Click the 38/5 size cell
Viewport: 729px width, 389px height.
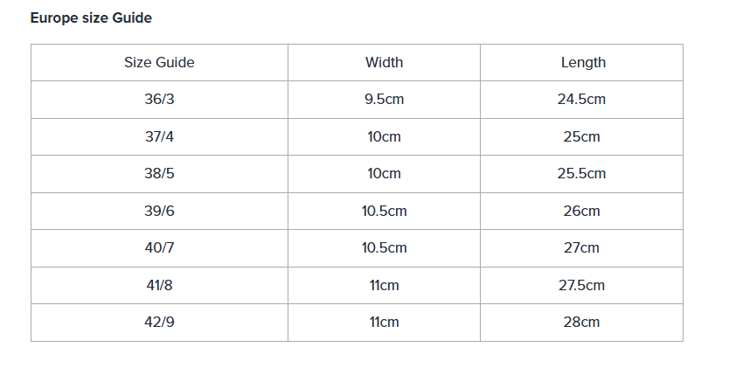click(x=159, y=174)
